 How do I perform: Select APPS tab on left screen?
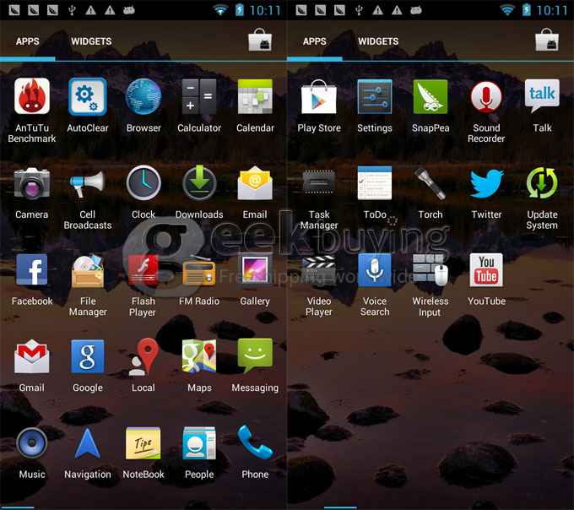[28, 41]
